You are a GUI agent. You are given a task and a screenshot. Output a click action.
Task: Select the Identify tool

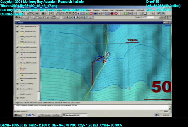[x=16, y=18]
